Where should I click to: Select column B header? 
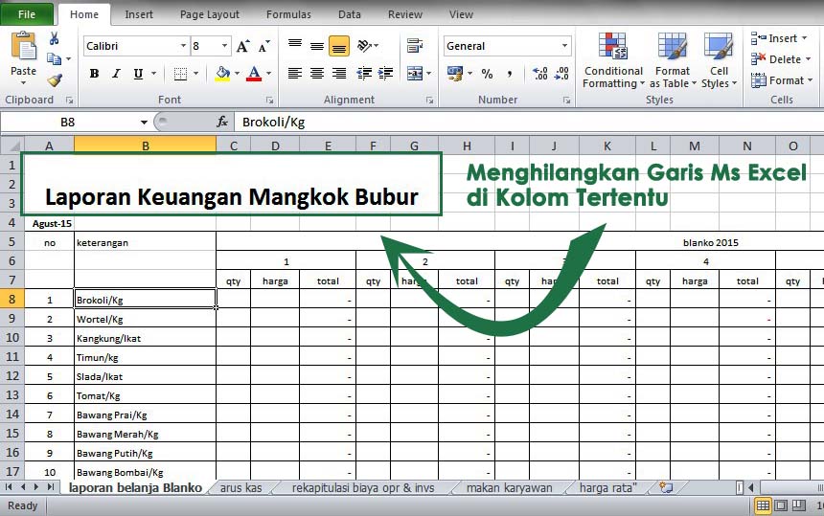145,146
